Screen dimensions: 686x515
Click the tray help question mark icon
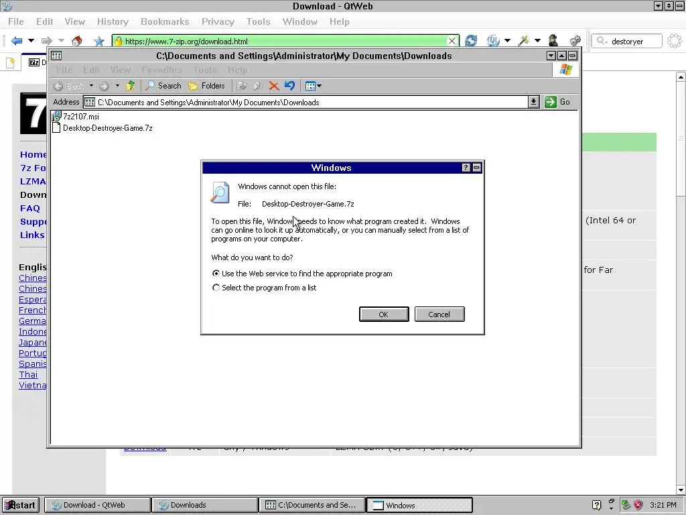pos(596,505)
